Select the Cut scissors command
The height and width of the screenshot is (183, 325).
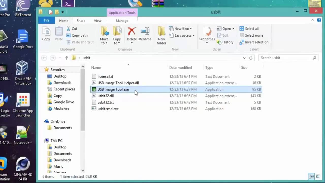[72, 29]
